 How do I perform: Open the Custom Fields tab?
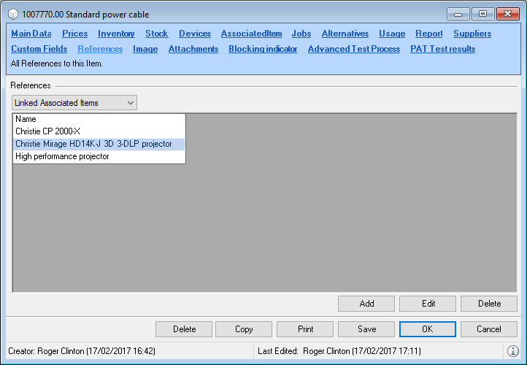[x=39, y=49]
